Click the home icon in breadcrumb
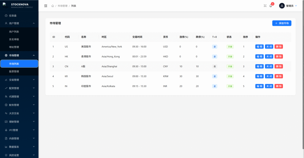 click(53, 6)
